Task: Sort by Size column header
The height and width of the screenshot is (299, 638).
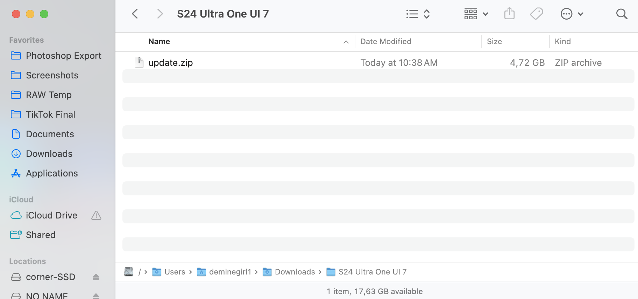Action: click(x=494, y=41)
